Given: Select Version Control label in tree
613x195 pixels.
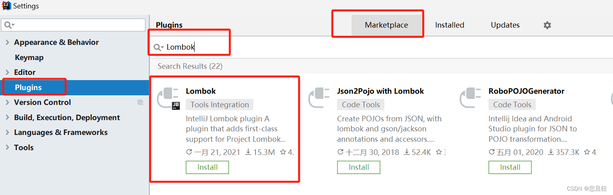Looking at the screenshot, I should click(x=42, y=103).
